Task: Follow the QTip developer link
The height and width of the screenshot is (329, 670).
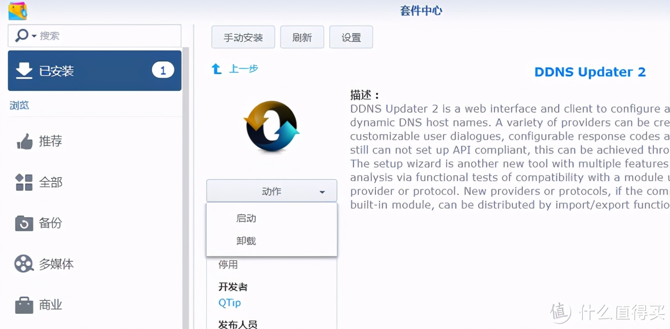Action: 230,303
